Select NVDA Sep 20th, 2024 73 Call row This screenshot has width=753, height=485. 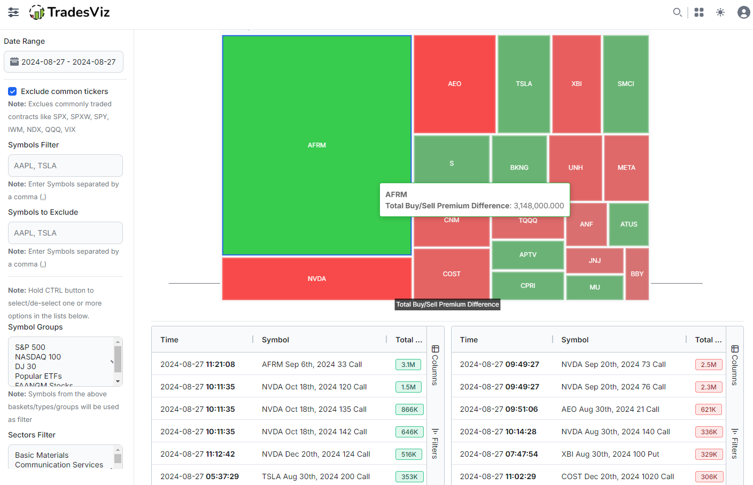click(588, 364)
